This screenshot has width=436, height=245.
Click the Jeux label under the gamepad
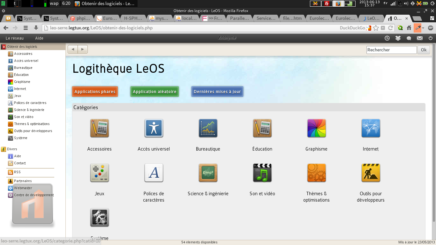point(100,194)
